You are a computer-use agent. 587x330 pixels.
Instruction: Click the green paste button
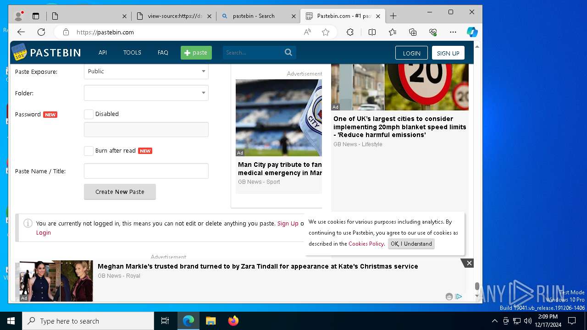pos(196,53)
